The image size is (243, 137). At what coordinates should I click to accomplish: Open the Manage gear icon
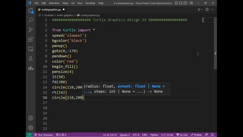(31, 127)
